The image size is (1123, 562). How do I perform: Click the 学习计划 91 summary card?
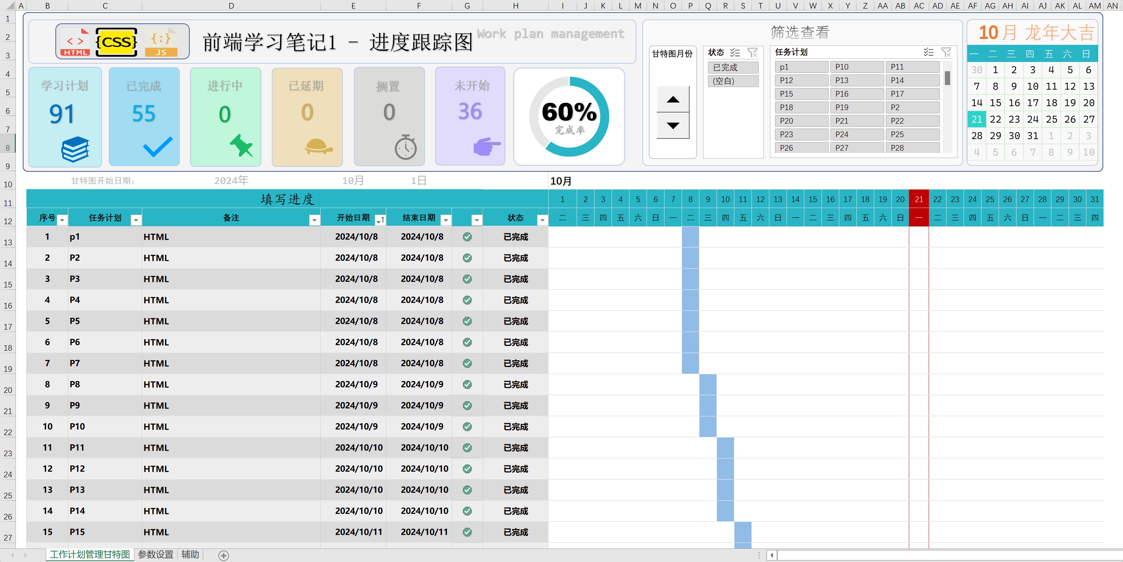click(x=65, y=117)
